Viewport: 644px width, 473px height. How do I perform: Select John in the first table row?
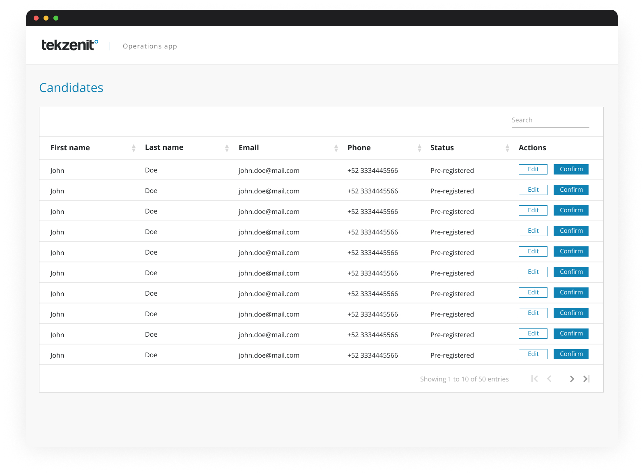pyautogui.click(x=57, y=170)
